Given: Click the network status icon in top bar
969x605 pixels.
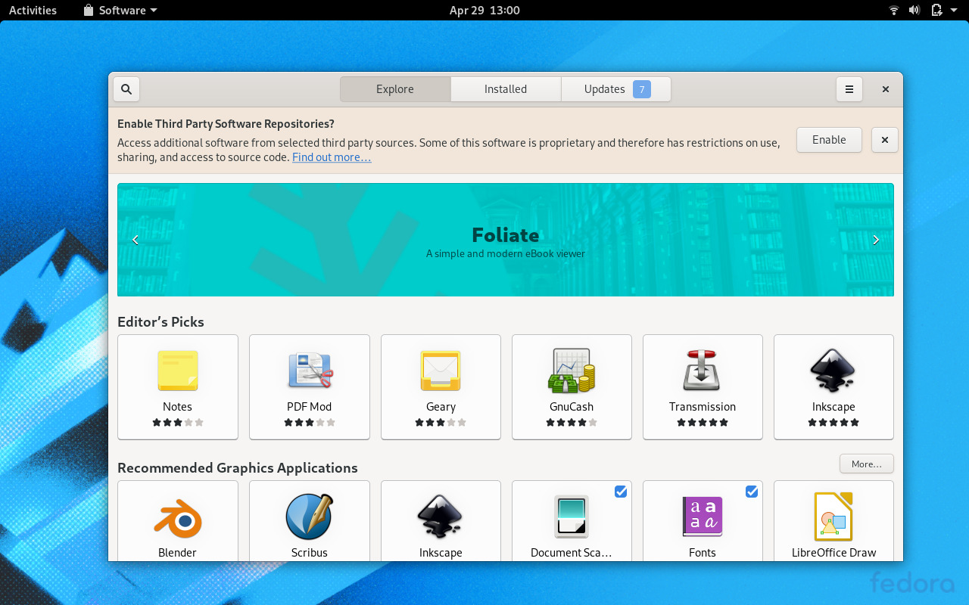Looking at the screenshot, I should click(x=894, y=11).
